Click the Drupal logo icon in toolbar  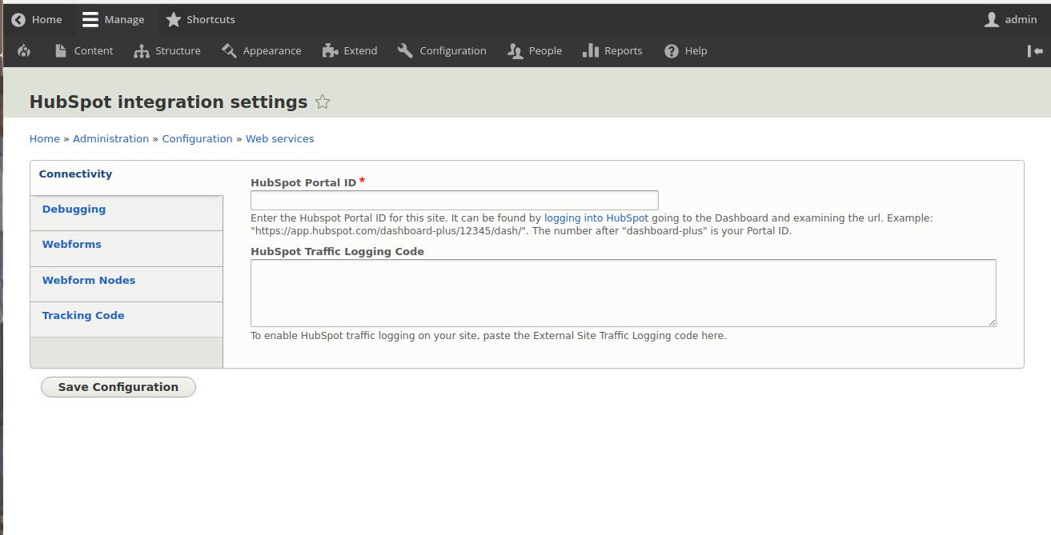click(24, 51)
